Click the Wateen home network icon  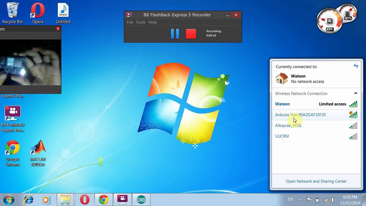pyautogui.click(x=281, y=78)
